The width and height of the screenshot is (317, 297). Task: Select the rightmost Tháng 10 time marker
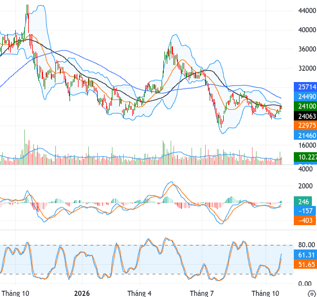point(265,293)
